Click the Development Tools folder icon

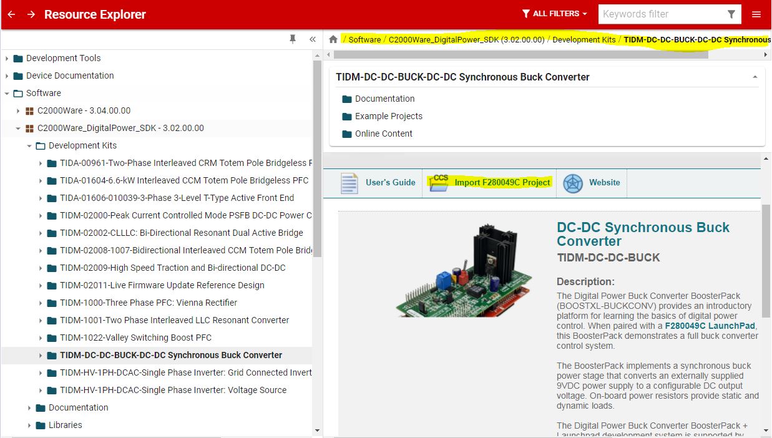[18, 58]
